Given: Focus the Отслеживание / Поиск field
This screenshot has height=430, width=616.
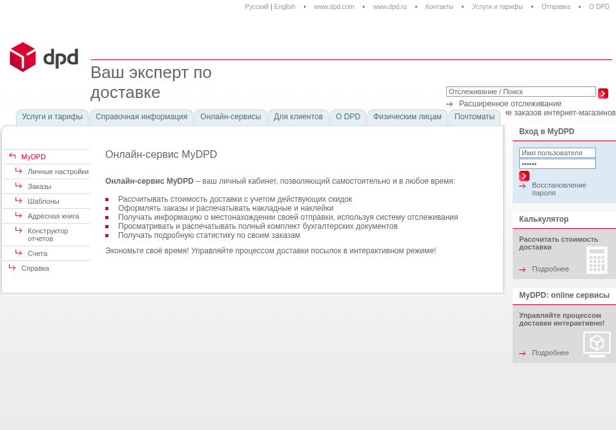Looking at the screenshot, I should 521,92.
